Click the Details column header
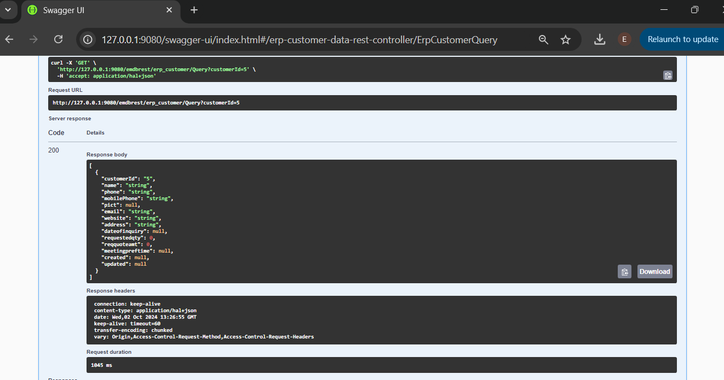Screen dimensions: 724x380 pyautogui.click(x=95, y=133)
